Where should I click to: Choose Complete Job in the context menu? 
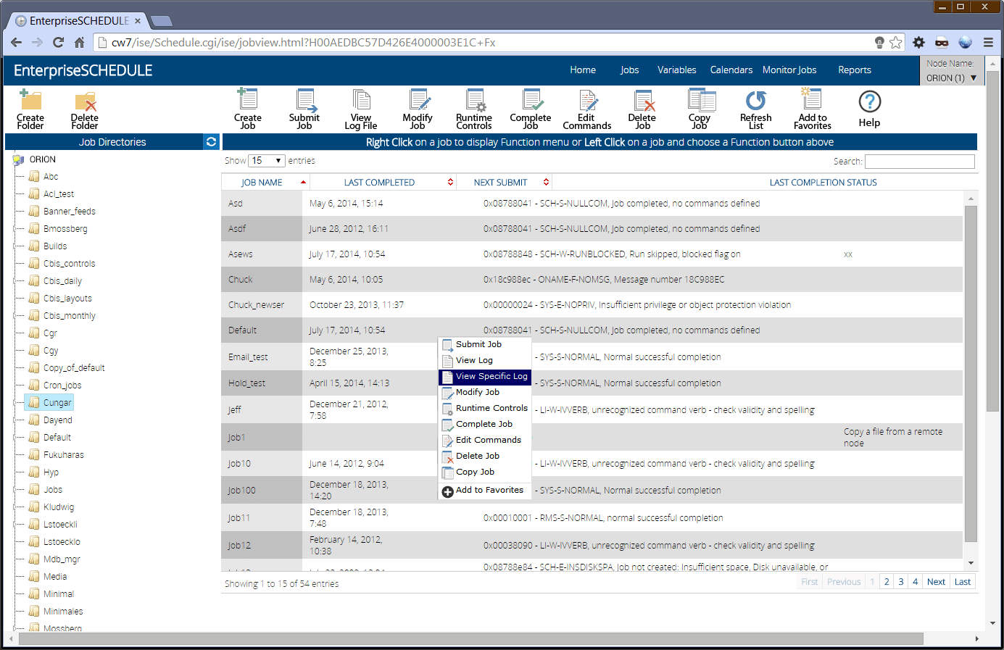[485, 424]
